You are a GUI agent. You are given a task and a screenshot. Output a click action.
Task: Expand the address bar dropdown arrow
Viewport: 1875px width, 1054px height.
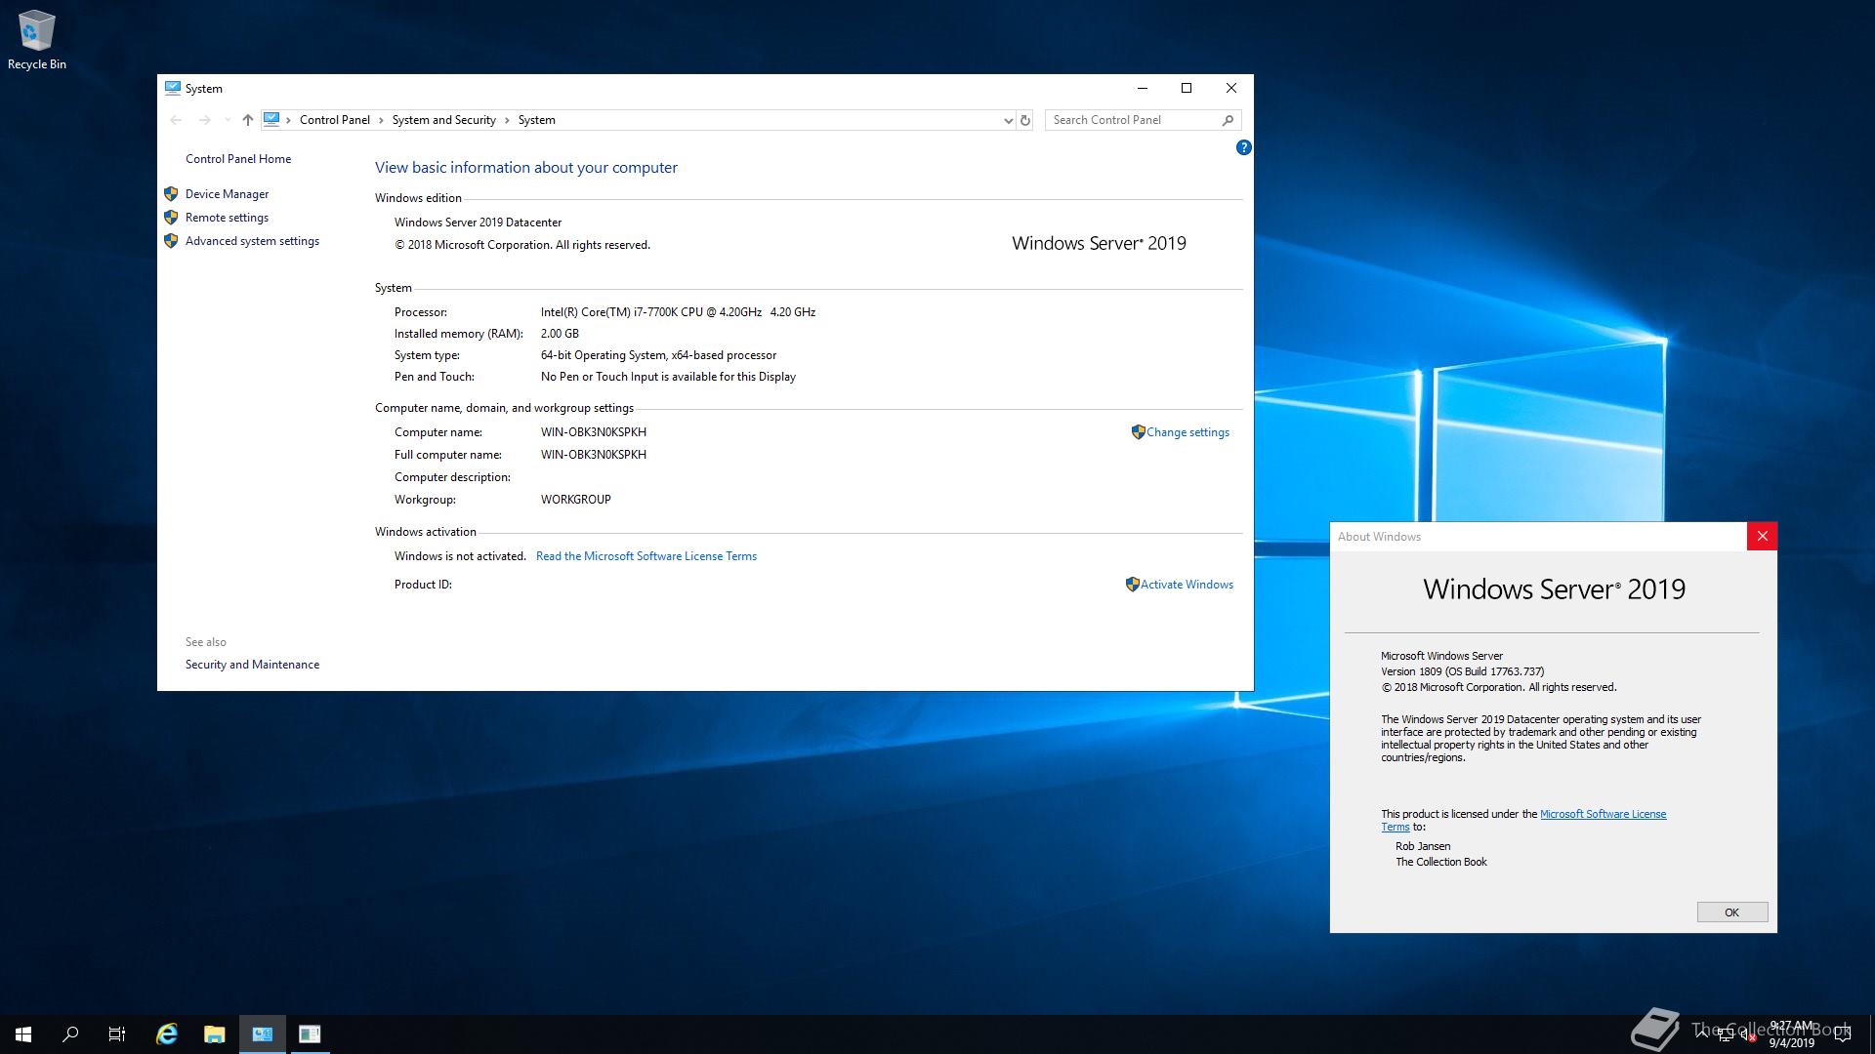coord(1008,120)
